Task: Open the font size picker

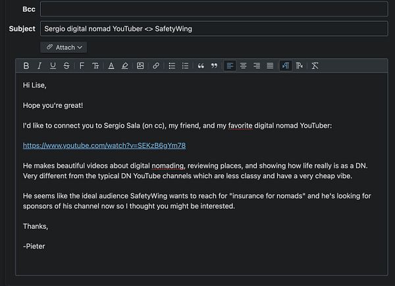Action: click(x=95, y=66)
